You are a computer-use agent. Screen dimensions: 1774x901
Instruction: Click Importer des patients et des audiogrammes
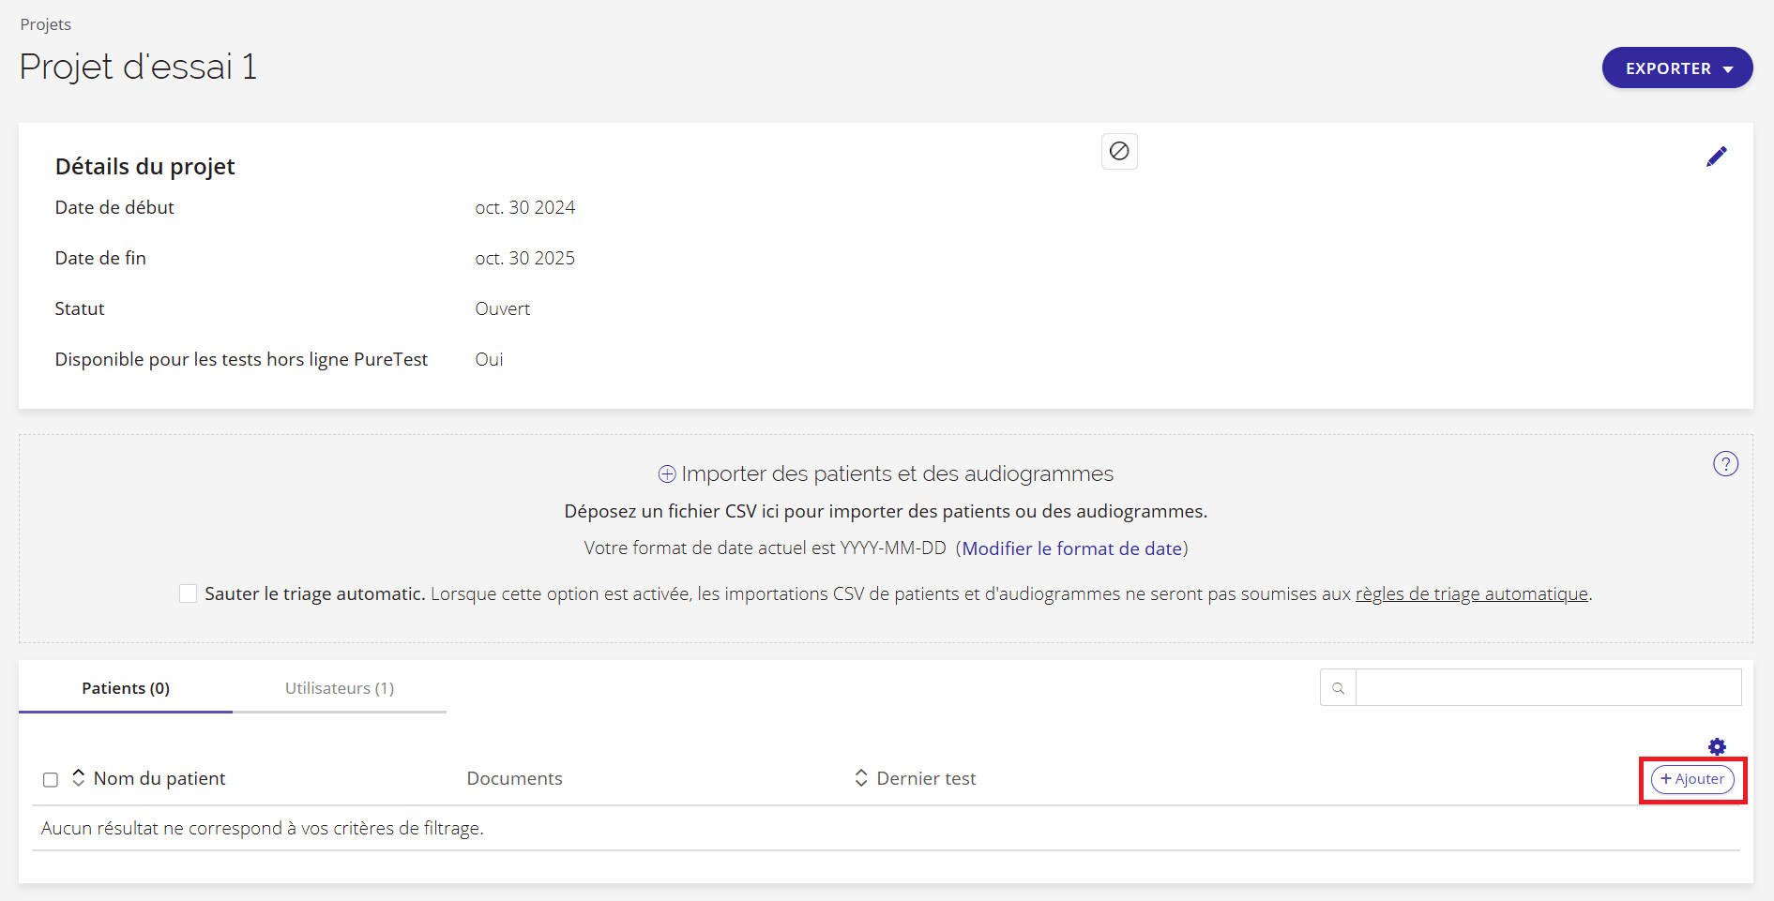(x=897, y=474)
